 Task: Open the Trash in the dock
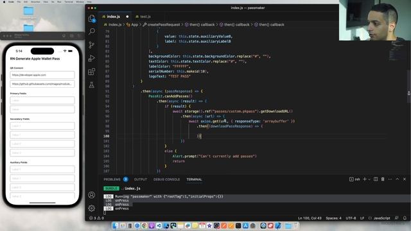pyautogui.click(x=295, y=225)
